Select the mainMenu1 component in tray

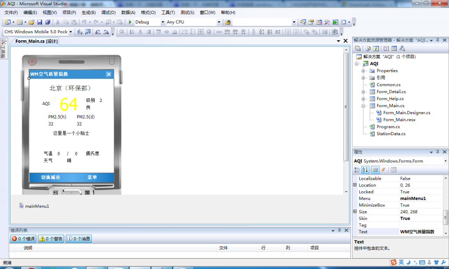click(34, 206)
